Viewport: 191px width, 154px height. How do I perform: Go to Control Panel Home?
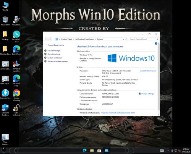pyautogui.click(x=56, y=45)
